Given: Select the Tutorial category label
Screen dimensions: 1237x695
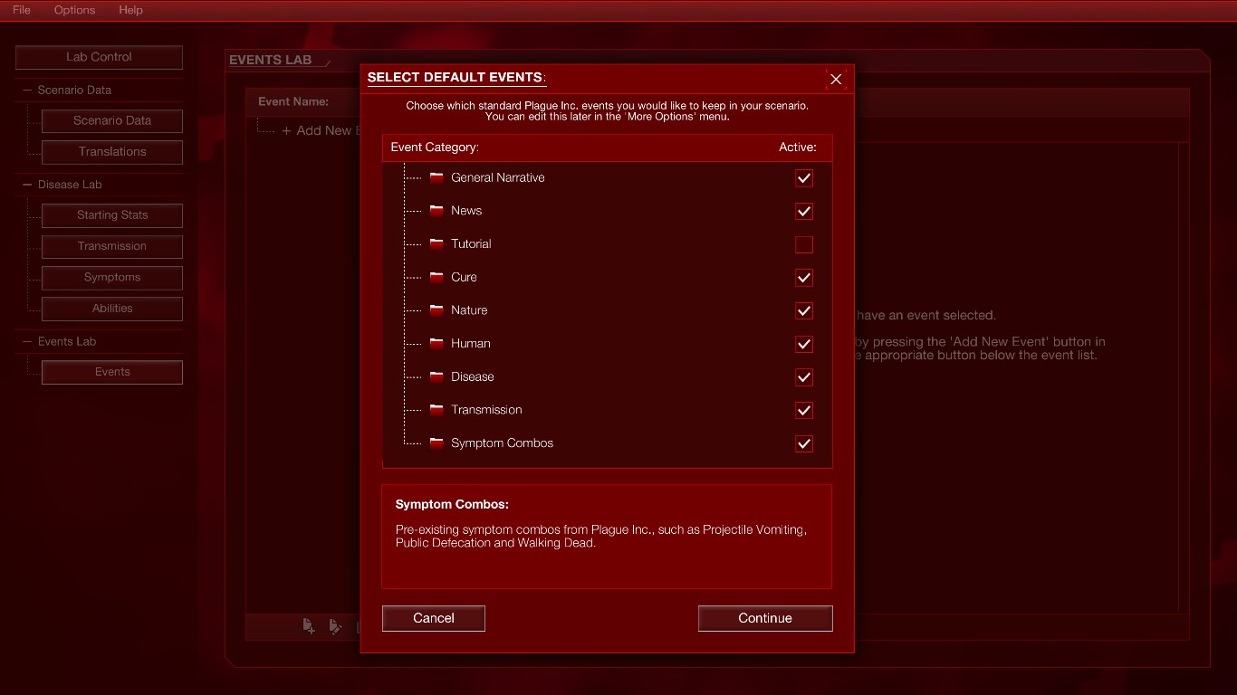Looking at the screenshot, I should click(x=471, y=244).
